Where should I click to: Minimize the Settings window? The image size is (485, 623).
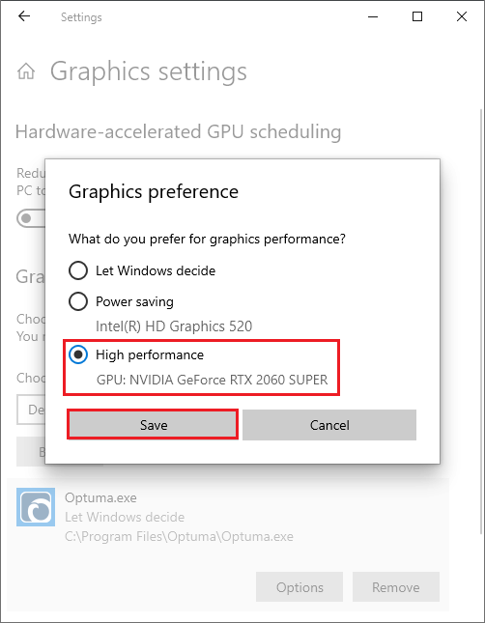(373, 16)
